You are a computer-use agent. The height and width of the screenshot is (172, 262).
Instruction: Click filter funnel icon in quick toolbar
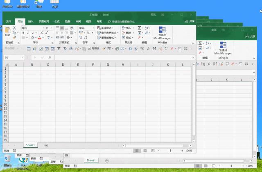(59, 48)
